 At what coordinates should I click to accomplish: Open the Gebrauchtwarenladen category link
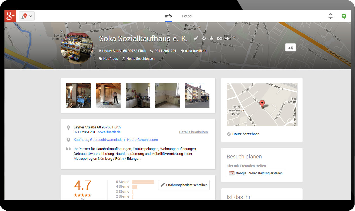[107, 140]
